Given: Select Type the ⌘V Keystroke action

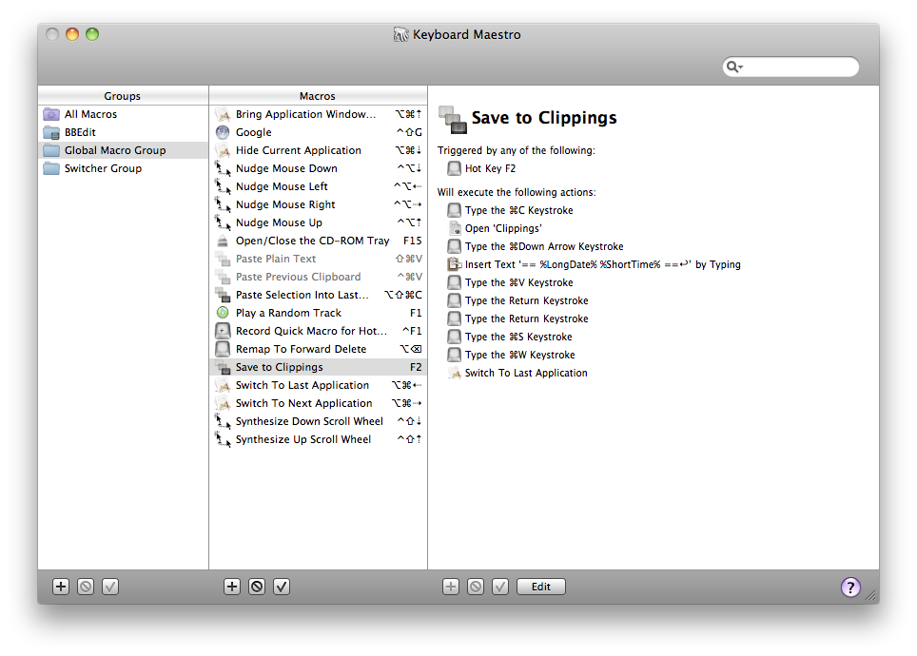Looking at the screenshot, I should coord(510,283).
